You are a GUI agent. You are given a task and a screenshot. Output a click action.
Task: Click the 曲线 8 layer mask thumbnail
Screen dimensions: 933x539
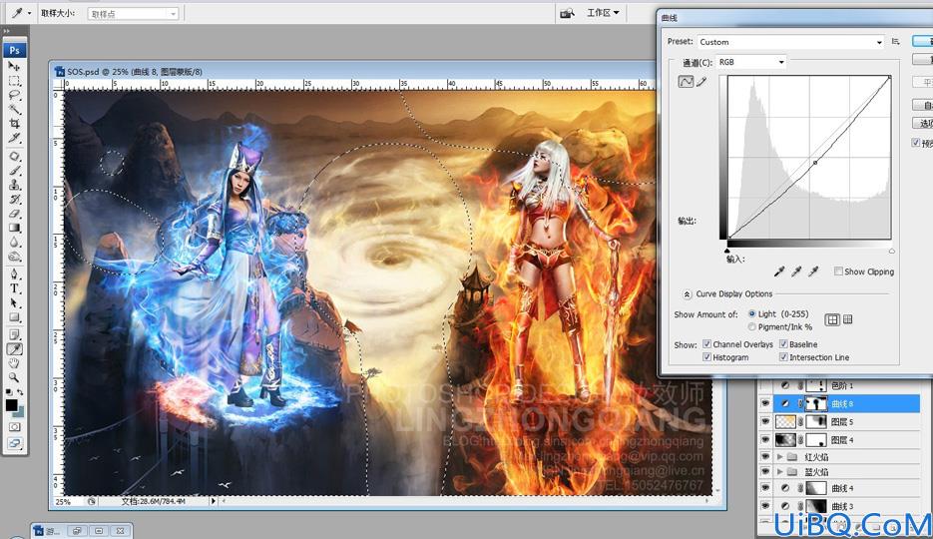coord(816,403)
